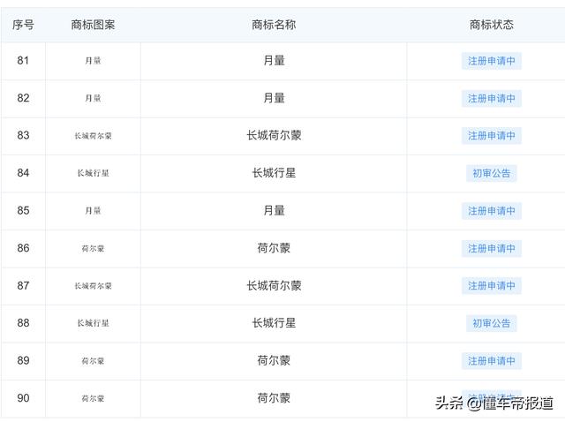Open trademark thumbnail in row 90

(93, 398)
